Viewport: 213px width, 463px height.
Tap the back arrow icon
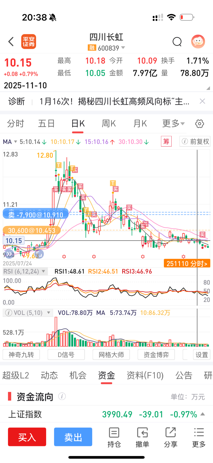click(11, 42)
